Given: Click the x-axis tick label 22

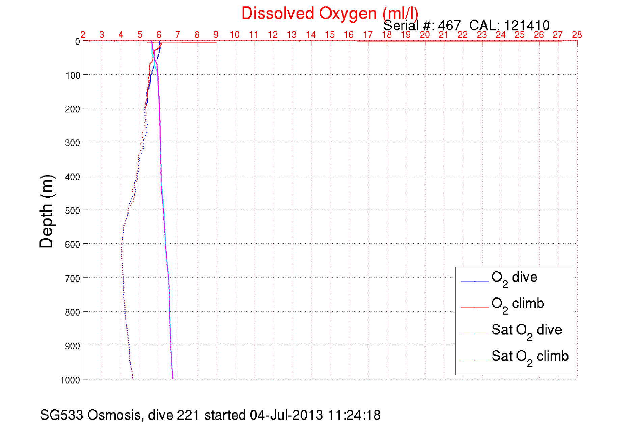Looking at the screenshot, I should [x=463, y=34].
